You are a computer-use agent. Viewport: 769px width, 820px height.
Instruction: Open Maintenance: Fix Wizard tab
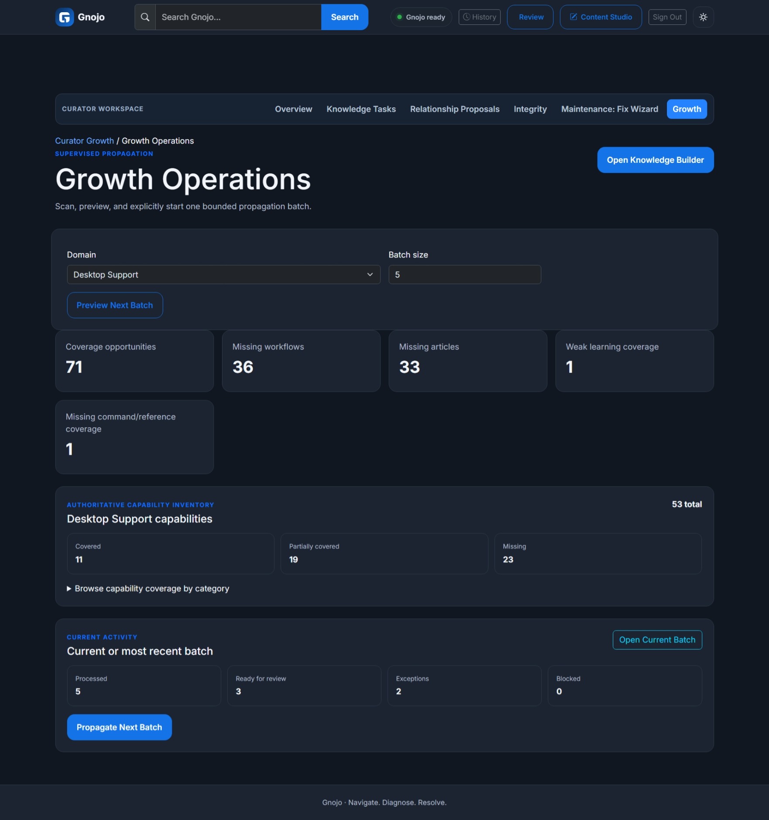coord(609,109)
